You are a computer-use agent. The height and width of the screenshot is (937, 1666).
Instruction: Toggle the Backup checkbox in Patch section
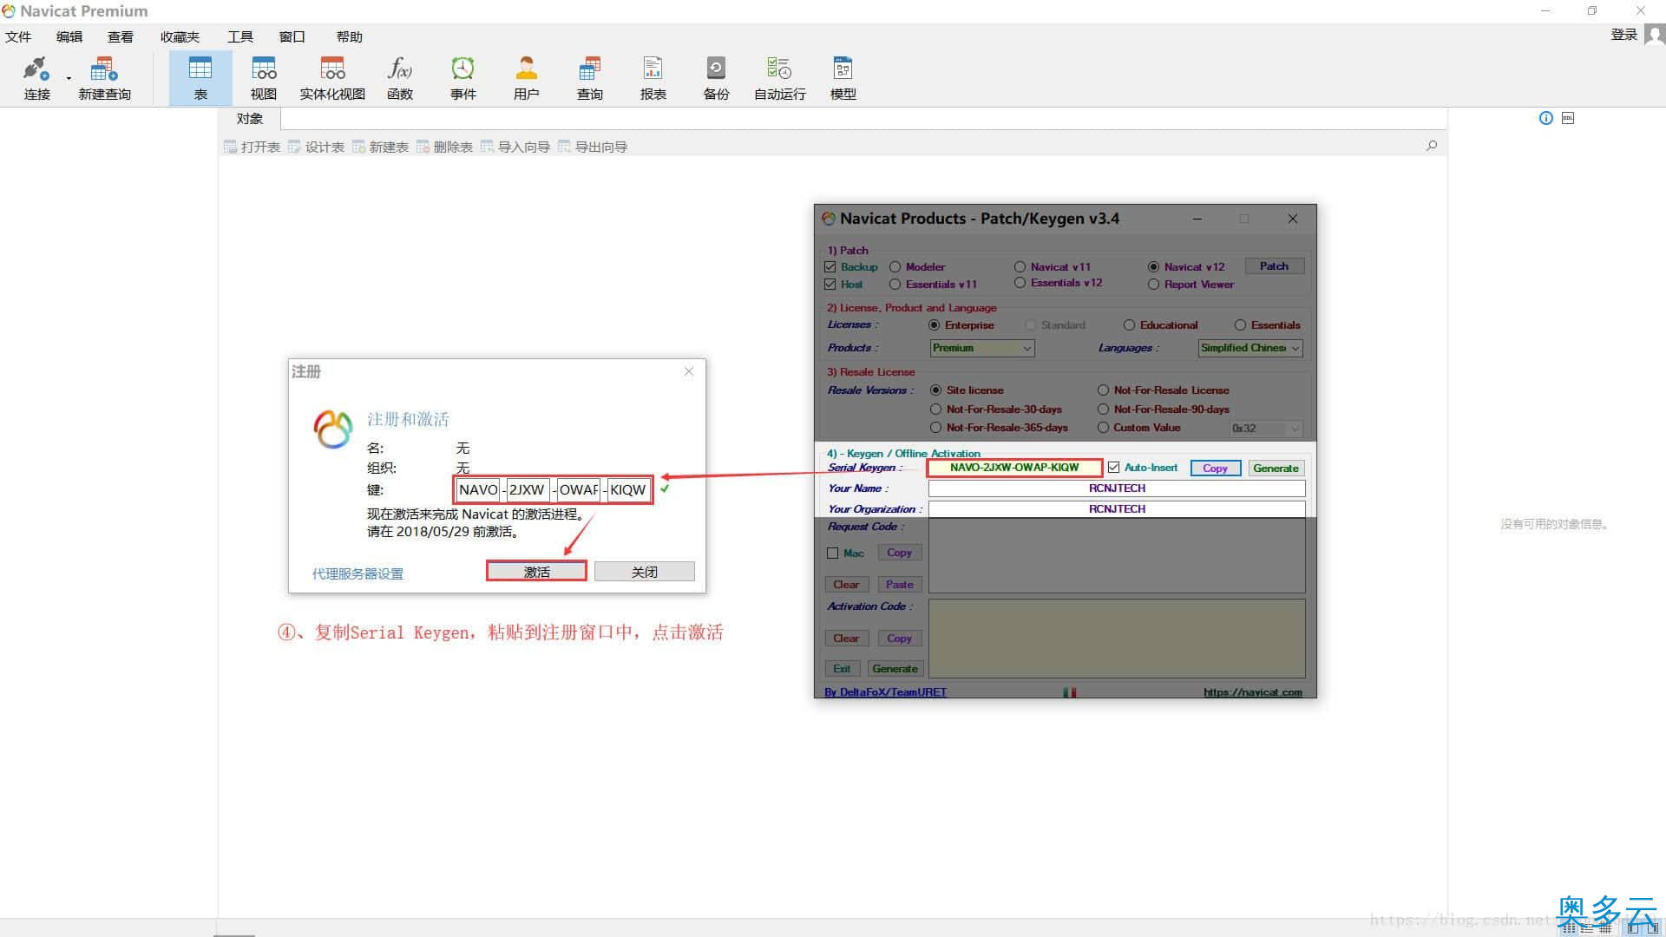click(x=830, y=267)
